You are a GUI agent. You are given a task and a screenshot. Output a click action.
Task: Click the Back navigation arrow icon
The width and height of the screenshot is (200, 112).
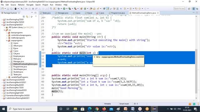[x=140, y=9]
